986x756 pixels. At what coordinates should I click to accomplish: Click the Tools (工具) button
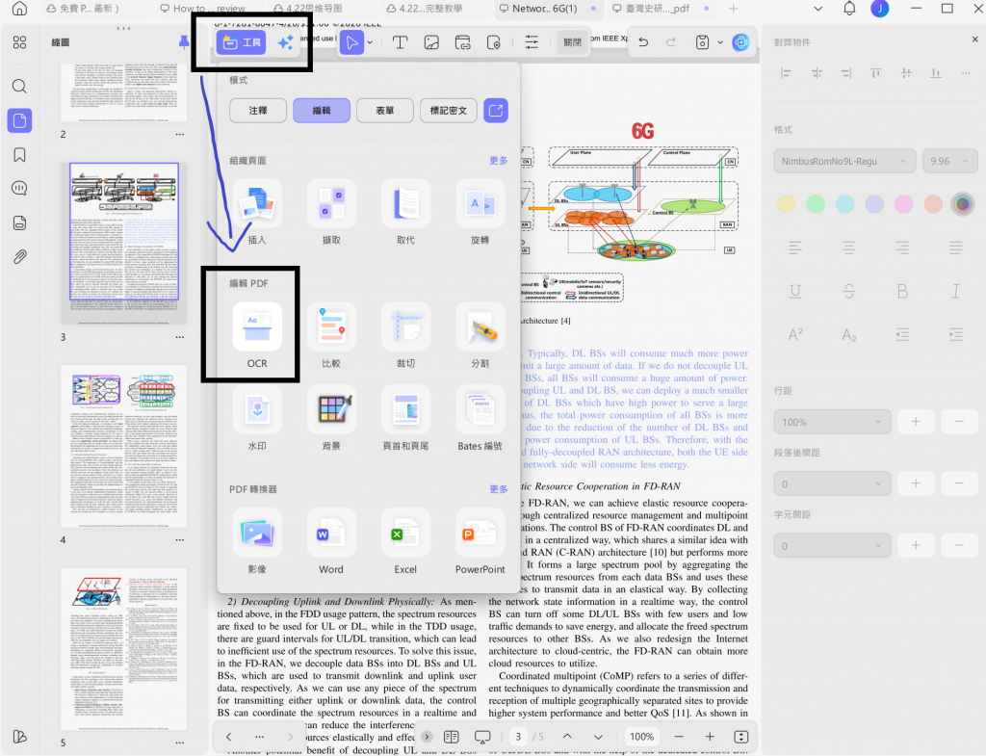pyautogui.click(x=242, y=42)
